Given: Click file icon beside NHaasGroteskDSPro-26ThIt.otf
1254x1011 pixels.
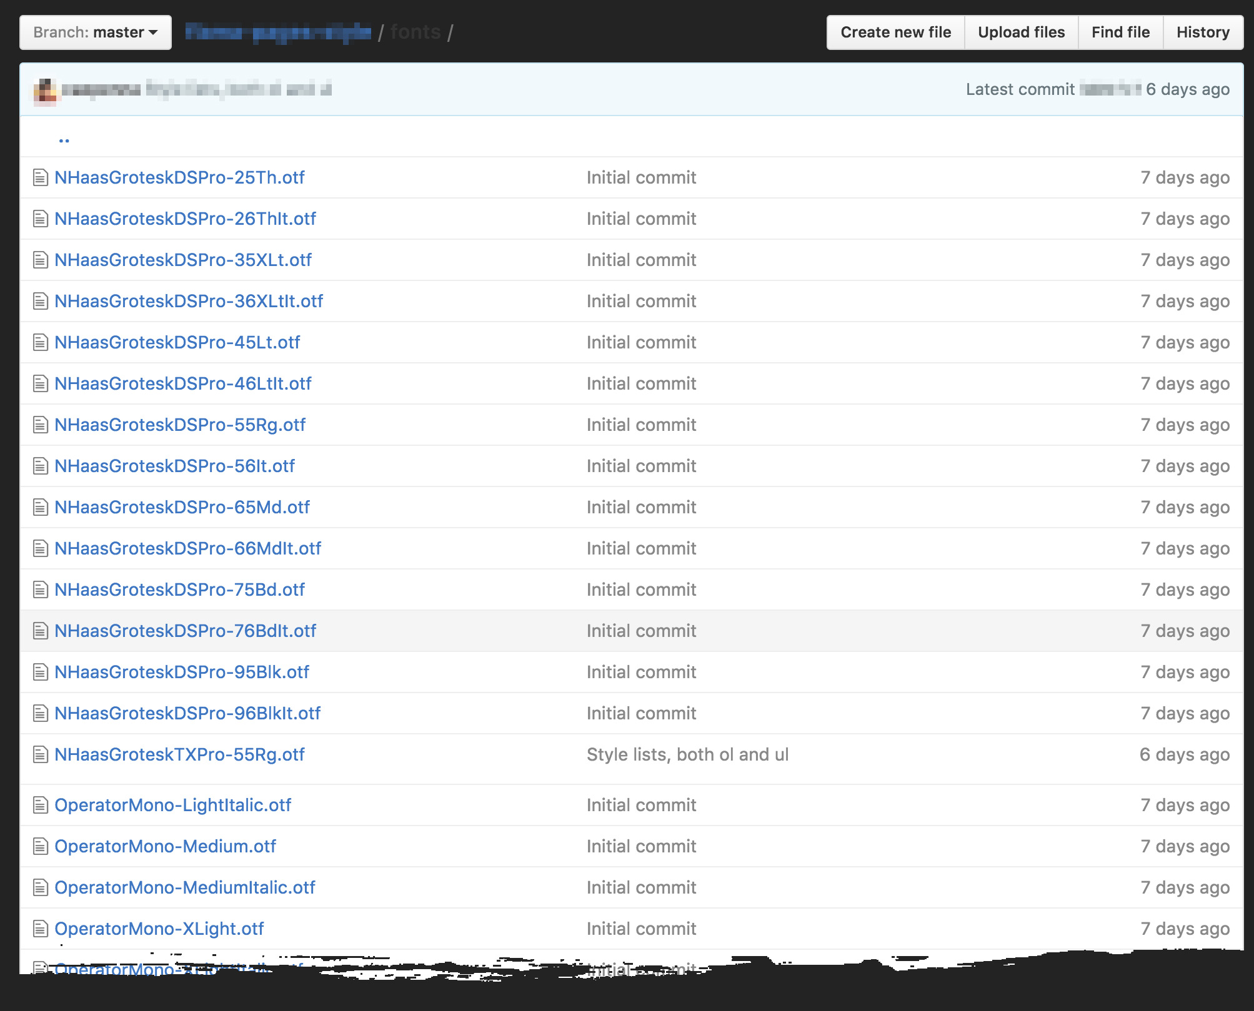Looking at the screenshot, I should (41, 219).
